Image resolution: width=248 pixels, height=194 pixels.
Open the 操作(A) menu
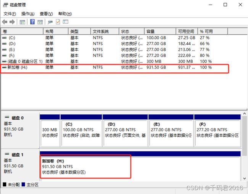[28, 14]
